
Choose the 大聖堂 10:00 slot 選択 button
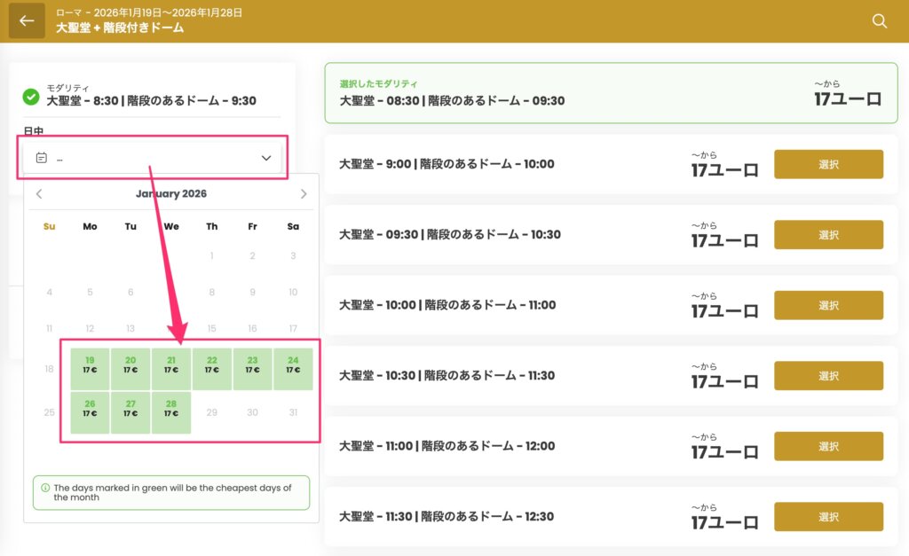click(x=828, y=305)
